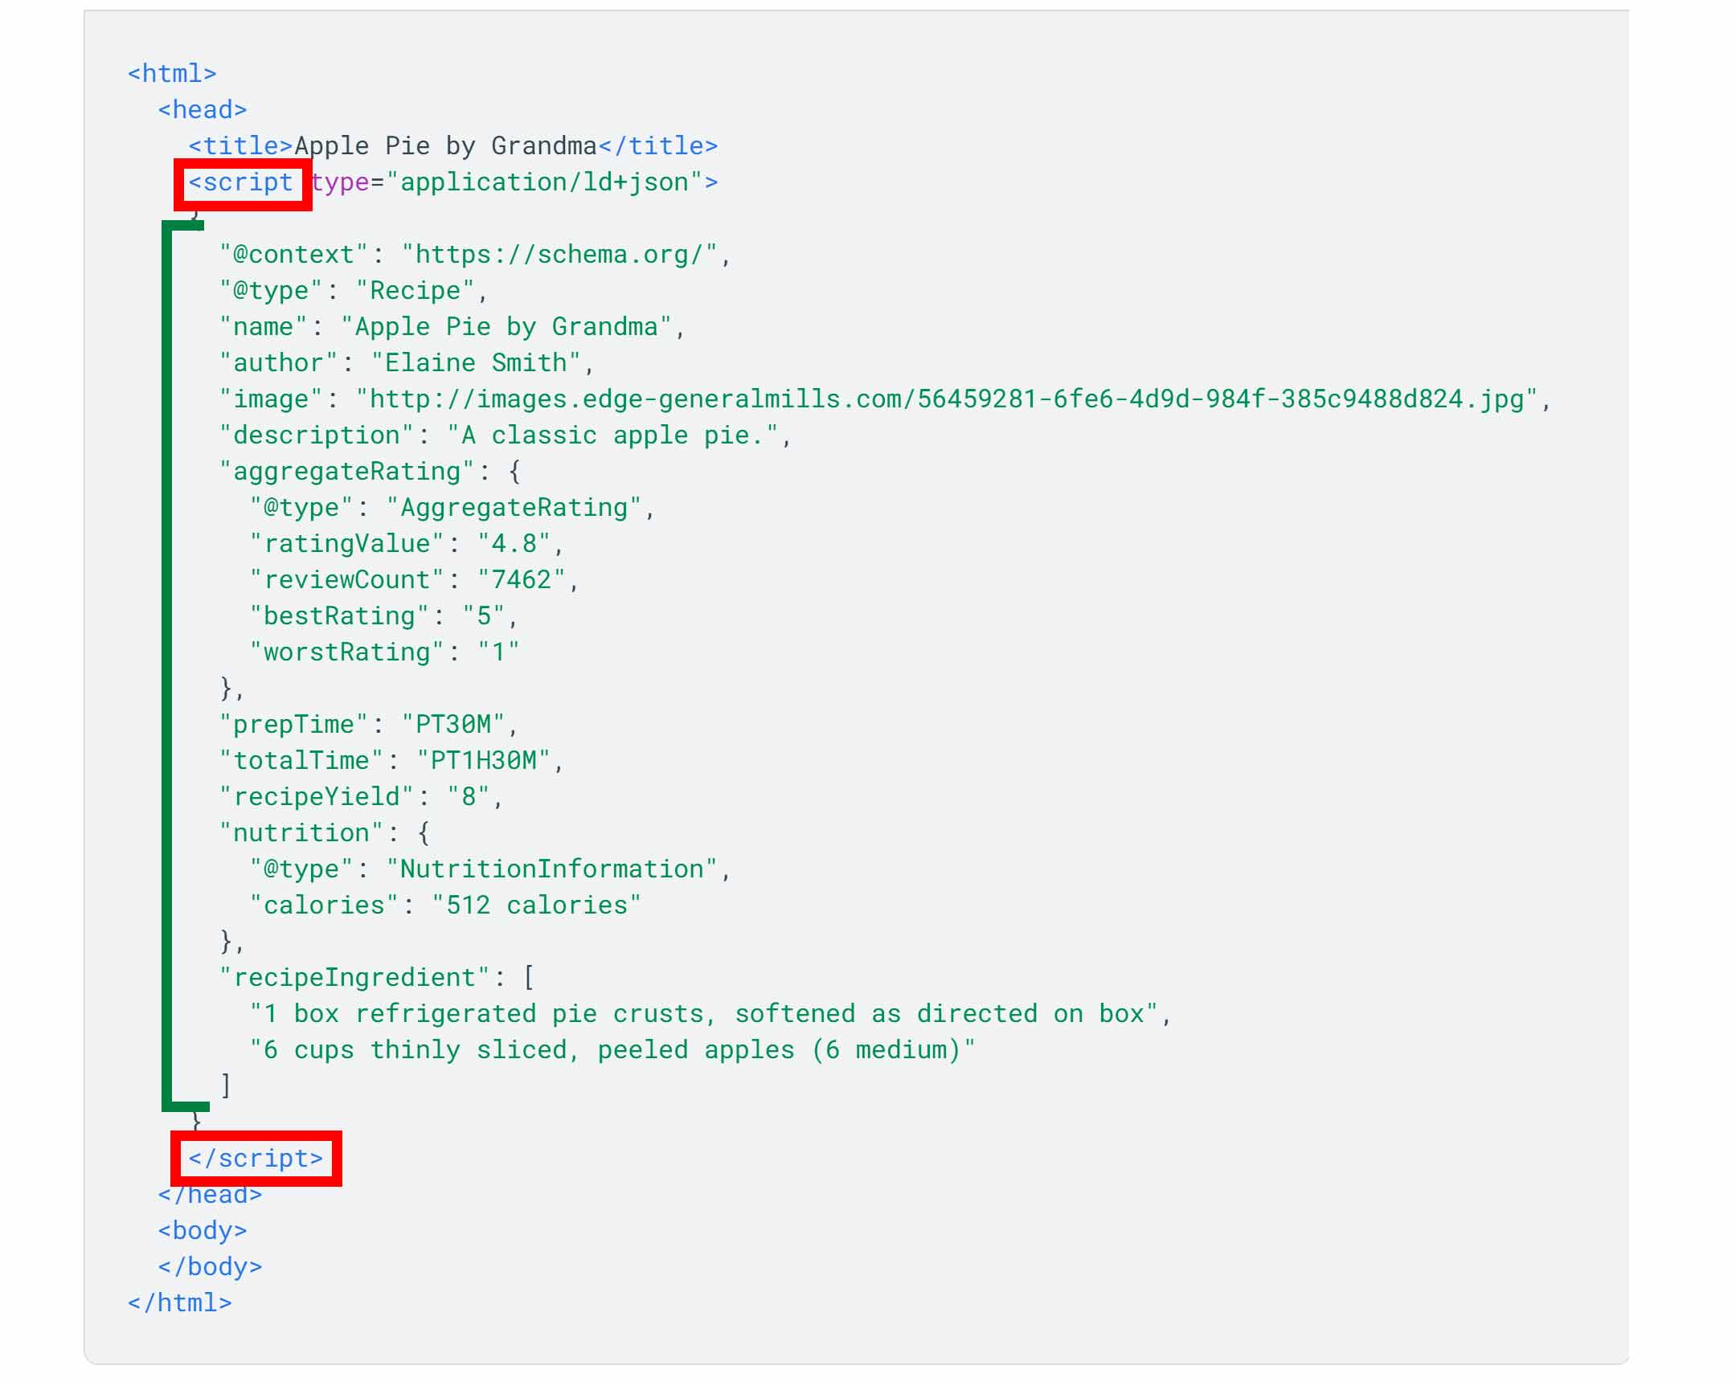The height and width of the screenshot is (1382, 1736).
Task: Click the "prepTime": "PT30M" line
Action: (369, 726)
